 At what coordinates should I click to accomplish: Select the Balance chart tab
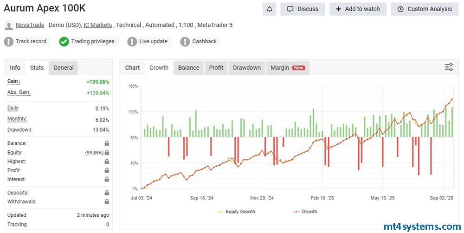coord(188,68)
